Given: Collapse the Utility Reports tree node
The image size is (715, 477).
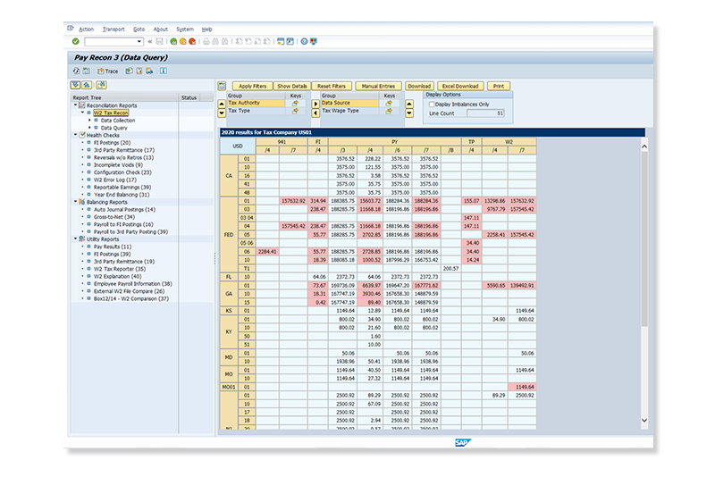Looking at the screenshot, I should point(75,238).
